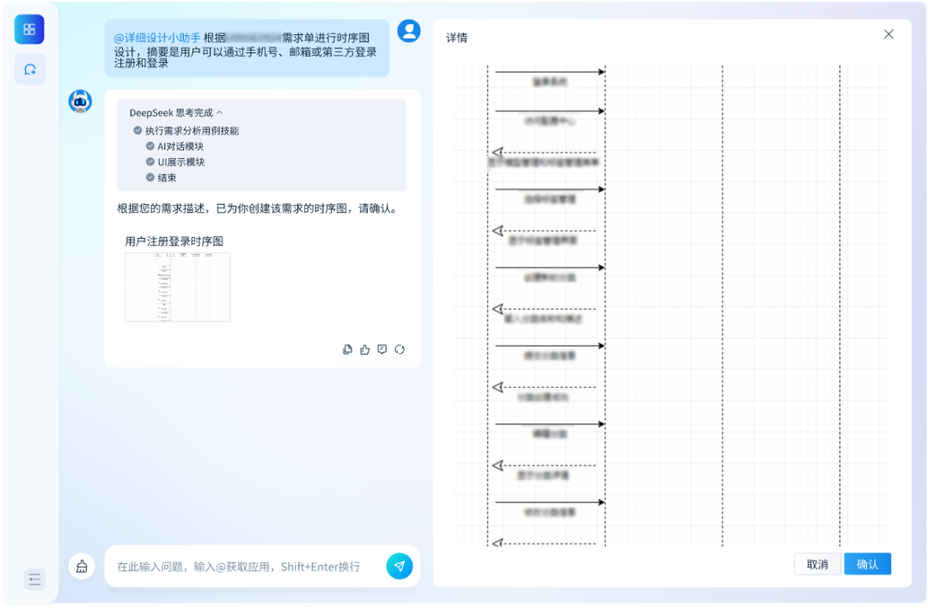The image size is (928, 608).
Task: Click the user profile avatar
Action: [409, 31]
